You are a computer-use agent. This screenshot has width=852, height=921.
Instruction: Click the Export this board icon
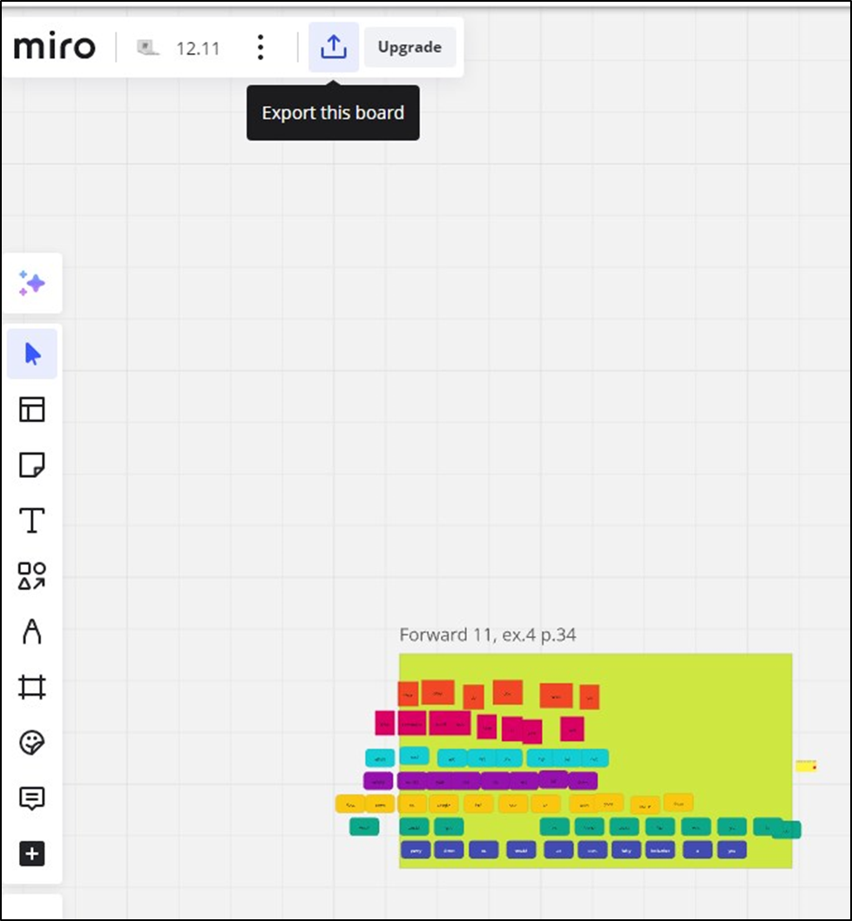pyautogui.click(x=334, y=47)
